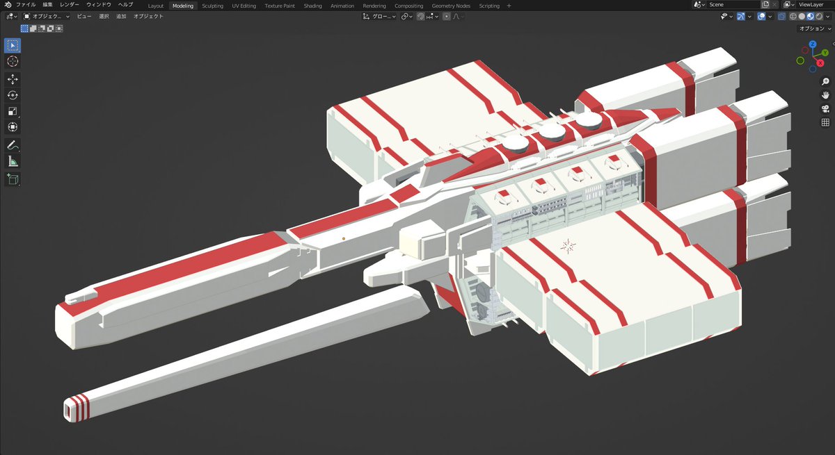The height and width of the screenshot is (455, 835).
Task: Open the ウィンドウ menu
Action: pyautogui.click(x=99, y=5)
